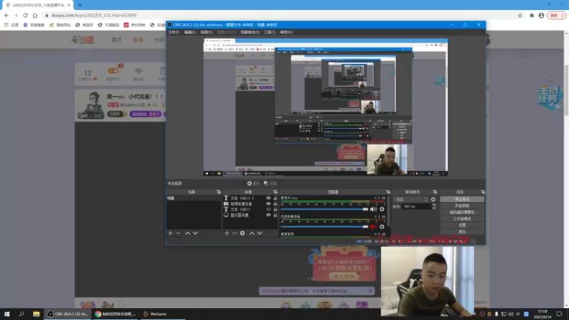Open the Windows Start menu
This screenshot has height=320, width=569.
tap(7, 314)
